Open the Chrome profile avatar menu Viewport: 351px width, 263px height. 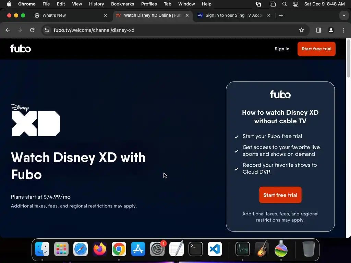point(331,30)
